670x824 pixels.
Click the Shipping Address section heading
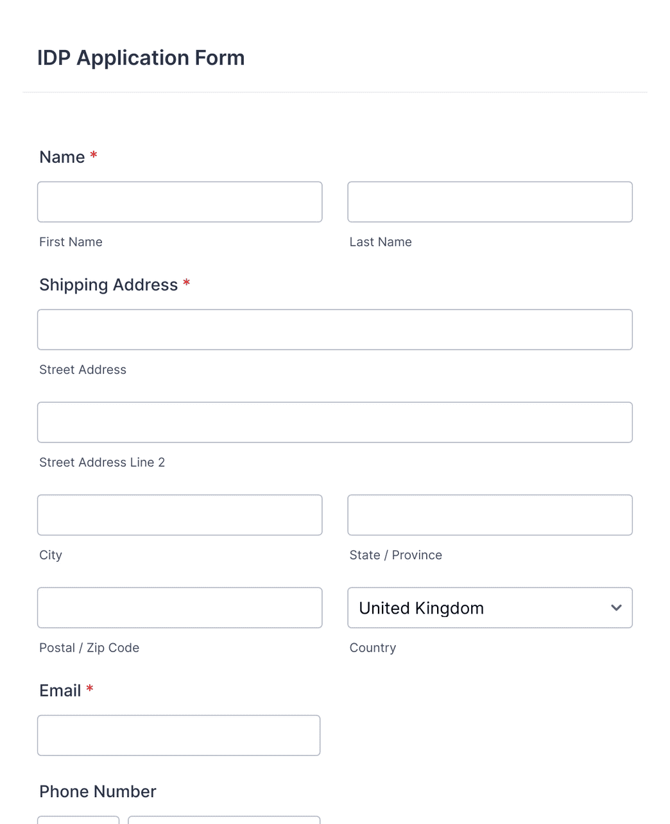pyautogui.click(x=108, y=285)
